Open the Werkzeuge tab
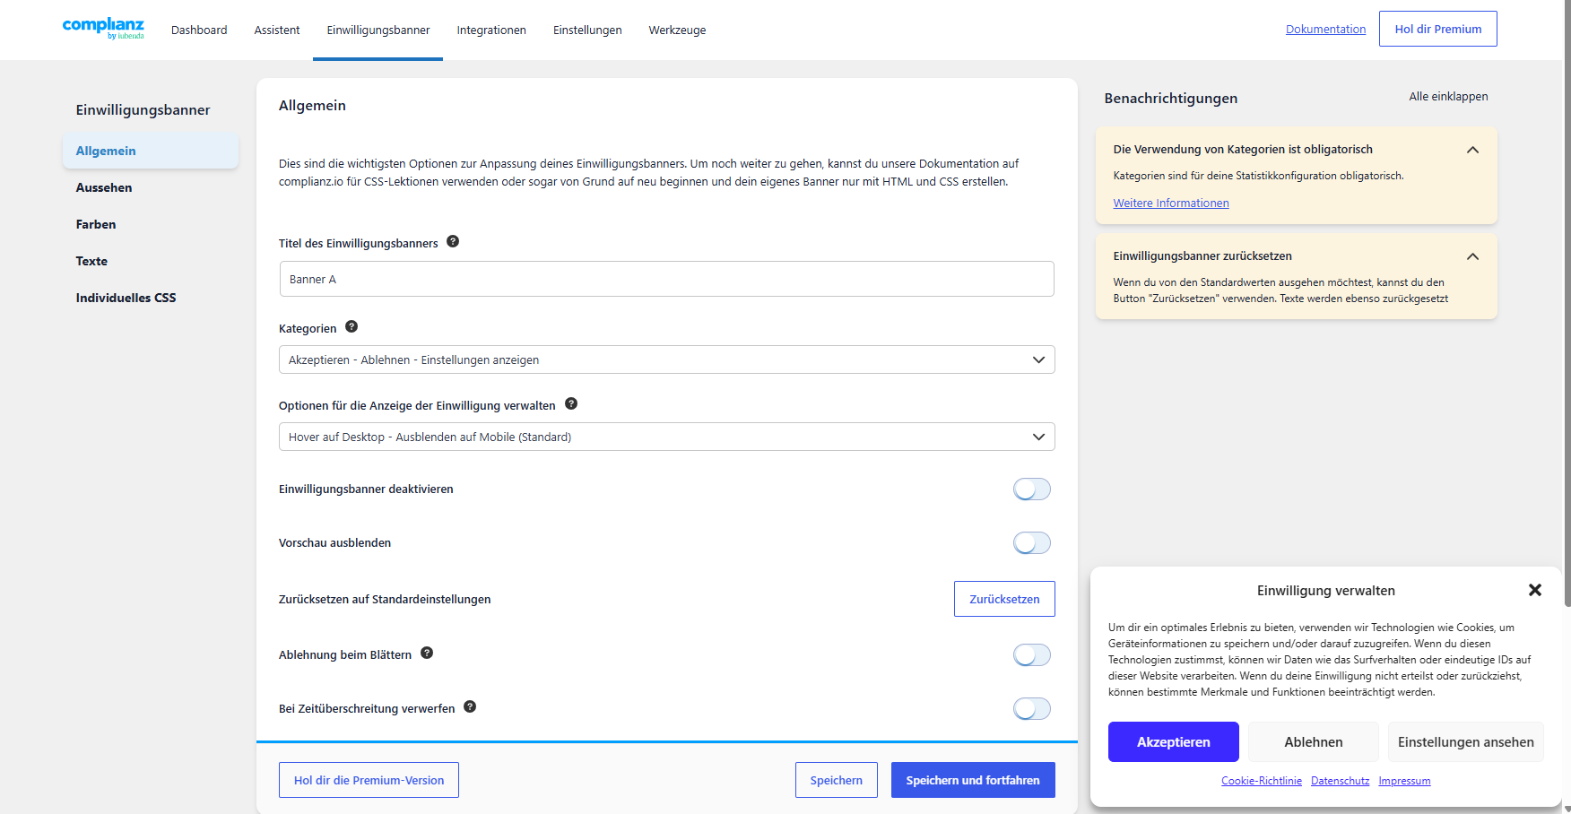Screen dimensions: 1571x814 (677, 30)
